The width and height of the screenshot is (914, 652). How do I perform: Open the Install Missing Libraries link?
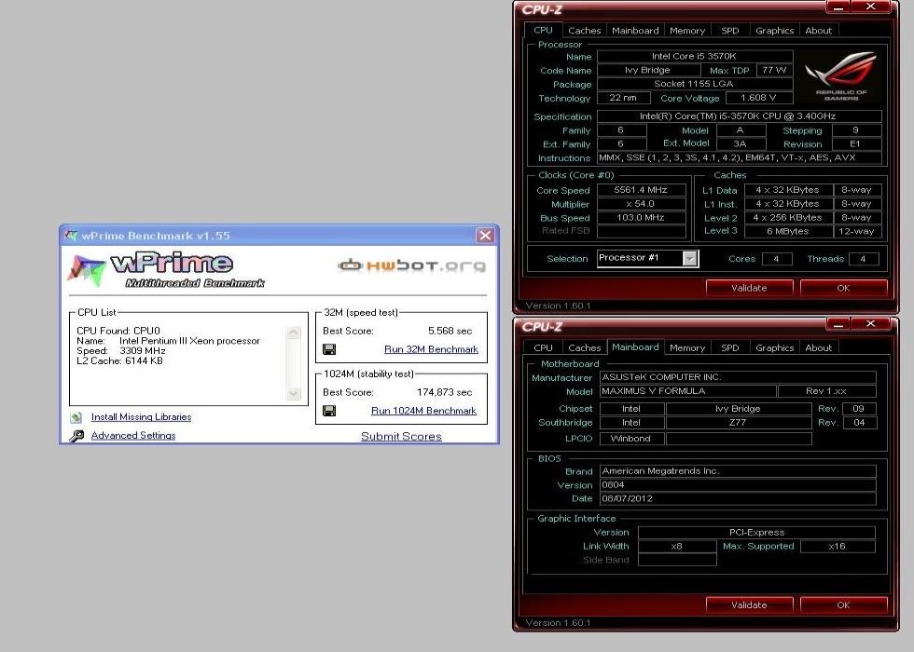click(x=141, y=417)
